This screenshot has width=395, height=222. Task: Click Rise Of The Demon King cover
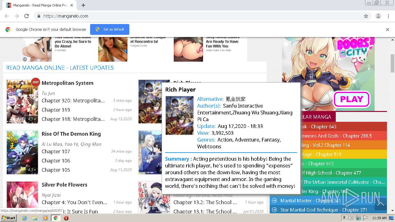click(22, 152)
